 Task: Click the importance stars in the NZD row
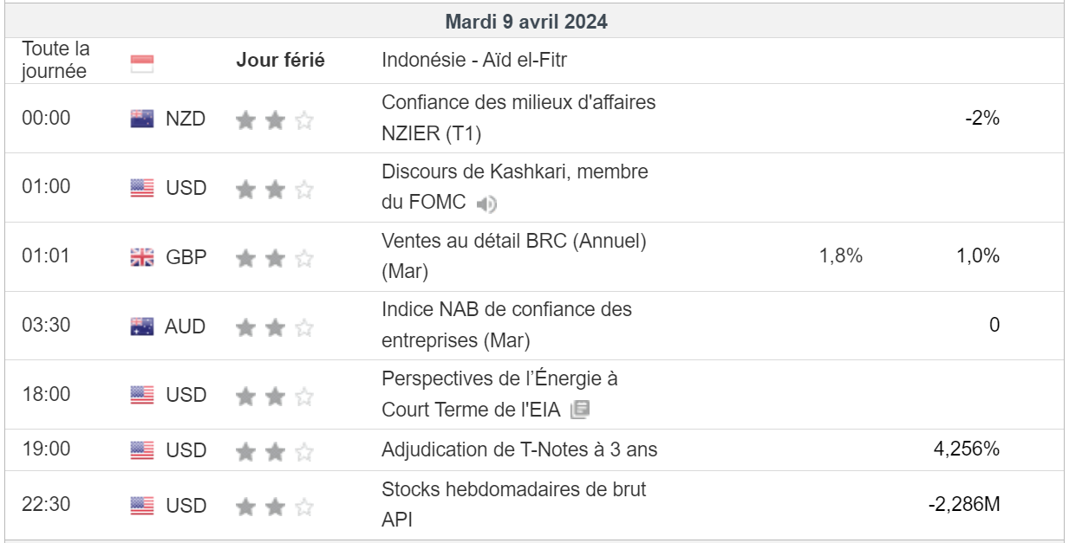point(274,120)
